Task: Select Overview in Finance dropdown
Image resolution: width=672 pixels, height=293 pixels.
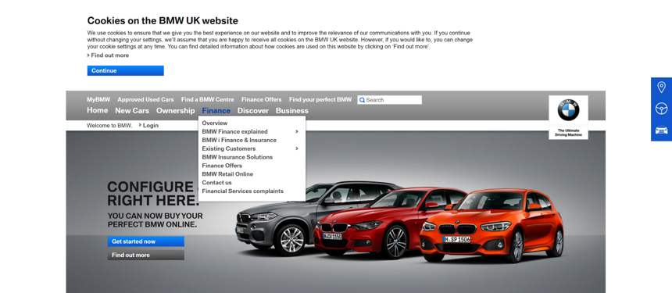Action: 215,123
